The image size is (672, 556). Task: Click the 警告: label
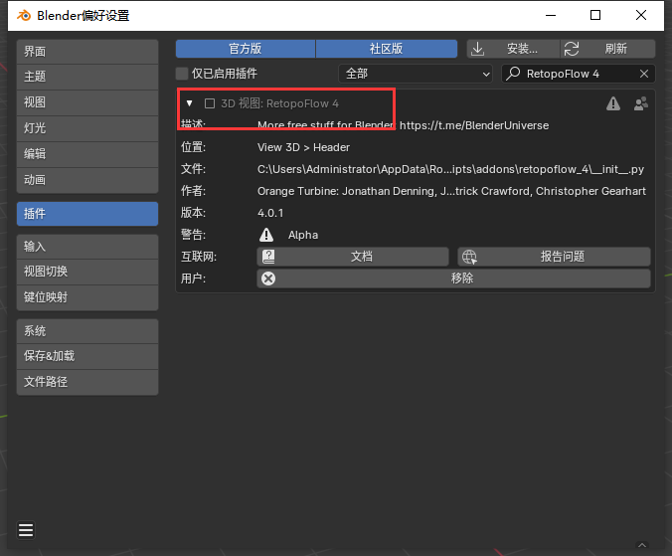pos(193,235)
